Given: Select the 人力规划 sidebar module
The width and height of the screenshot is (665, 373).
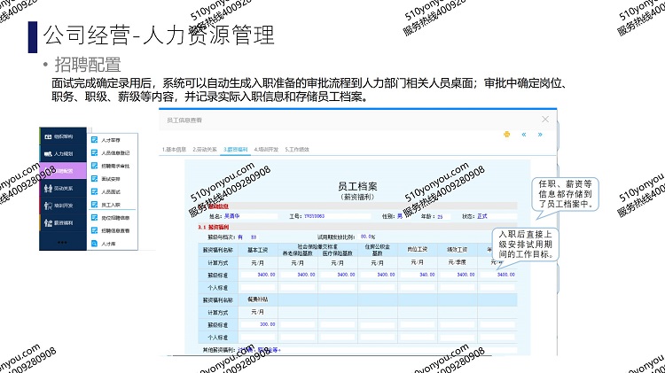Looking at the screenshot, I should (64, 154).
